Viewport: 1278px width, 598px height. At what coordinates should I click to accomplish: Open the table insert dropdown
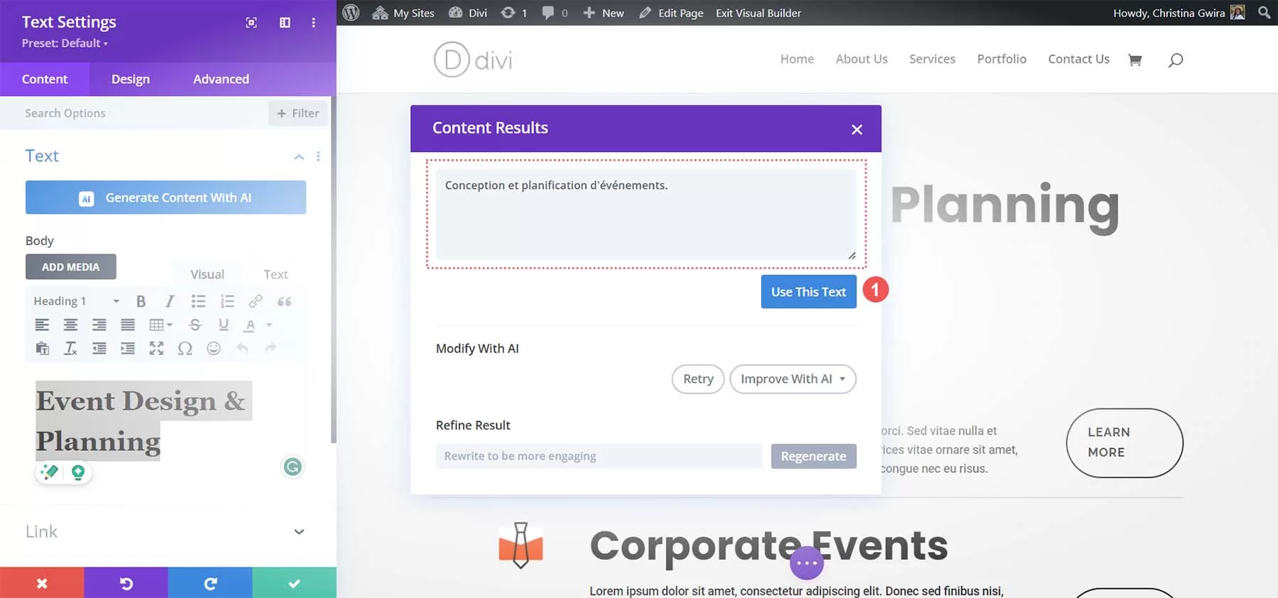coord(161,325)
